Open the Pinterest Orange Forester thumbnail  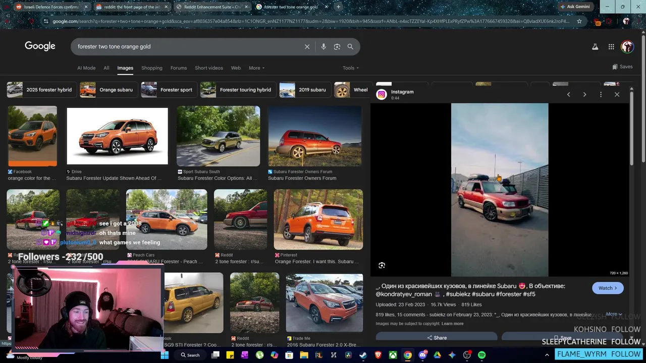pyautogui.click(x=318, y=219)
